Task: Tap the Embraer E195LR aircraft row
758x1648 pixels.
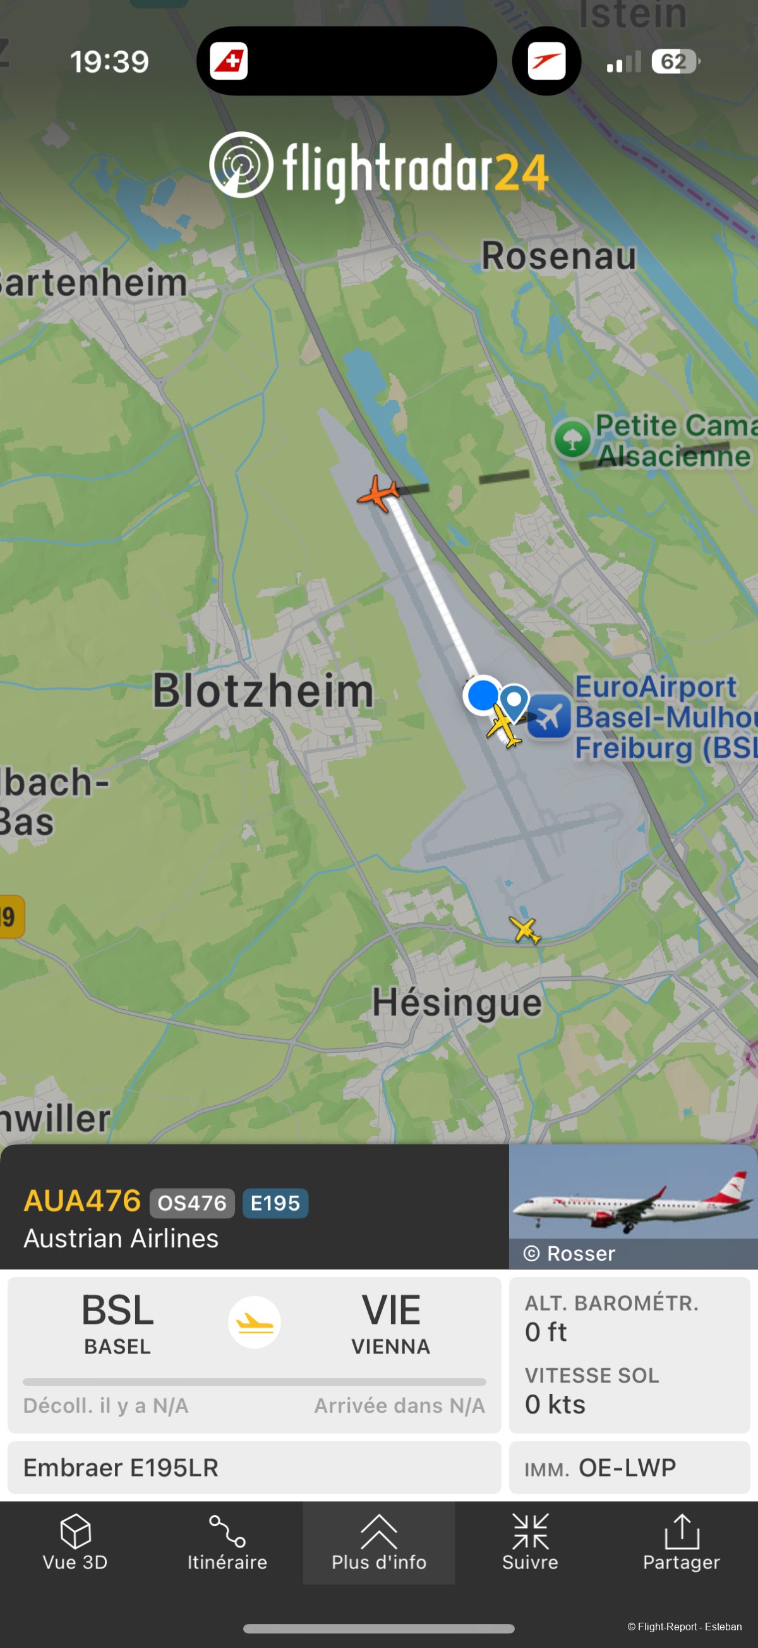Action: (255, 1467)
